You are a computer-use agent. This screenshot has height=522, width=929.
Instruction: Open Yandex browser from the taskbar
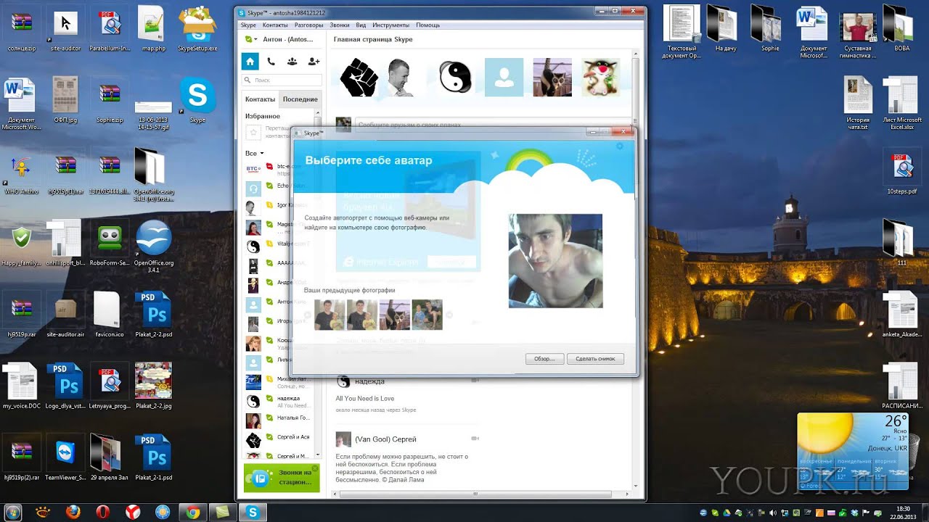[133, 512]
